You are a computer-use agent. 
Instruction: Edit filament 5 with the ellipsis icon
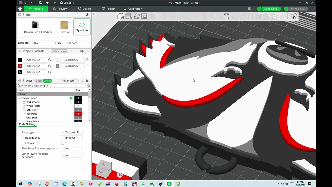50,72
